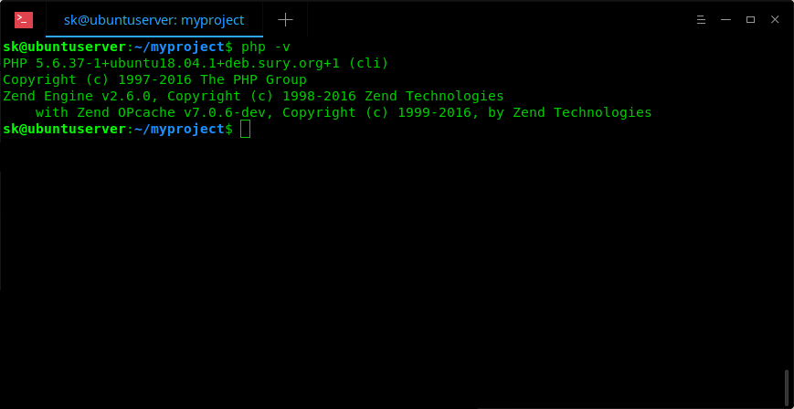Minimize the terminal window
794x409 pixels.
click(725, 20)
